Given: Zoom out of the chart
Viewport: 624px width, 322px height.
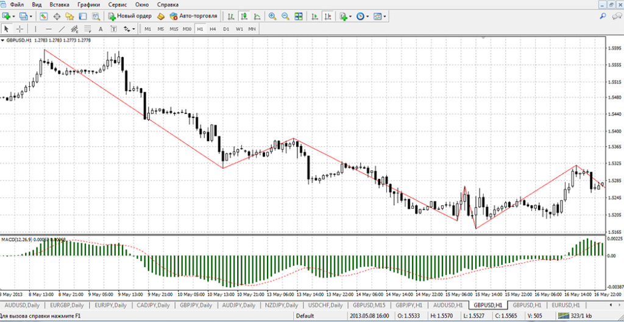Looking at the screenshot, I should [x=285, y=16].
